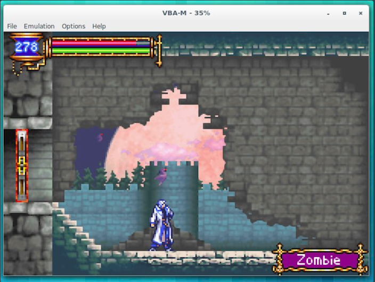
Task: Click the HP counter showing 278
Action: click(26, 47)
